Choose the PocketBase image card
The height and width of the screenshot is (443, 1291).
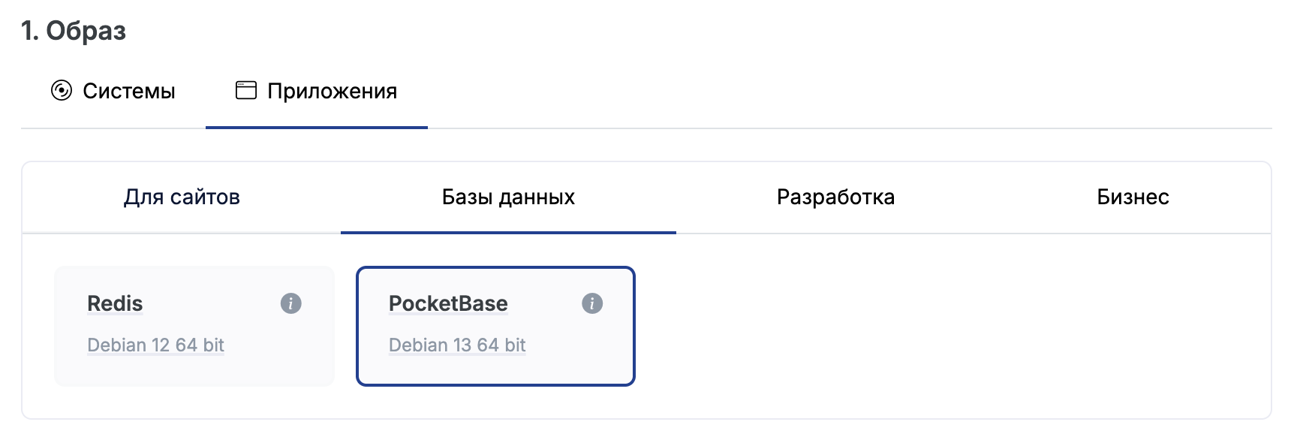[495, 327]
